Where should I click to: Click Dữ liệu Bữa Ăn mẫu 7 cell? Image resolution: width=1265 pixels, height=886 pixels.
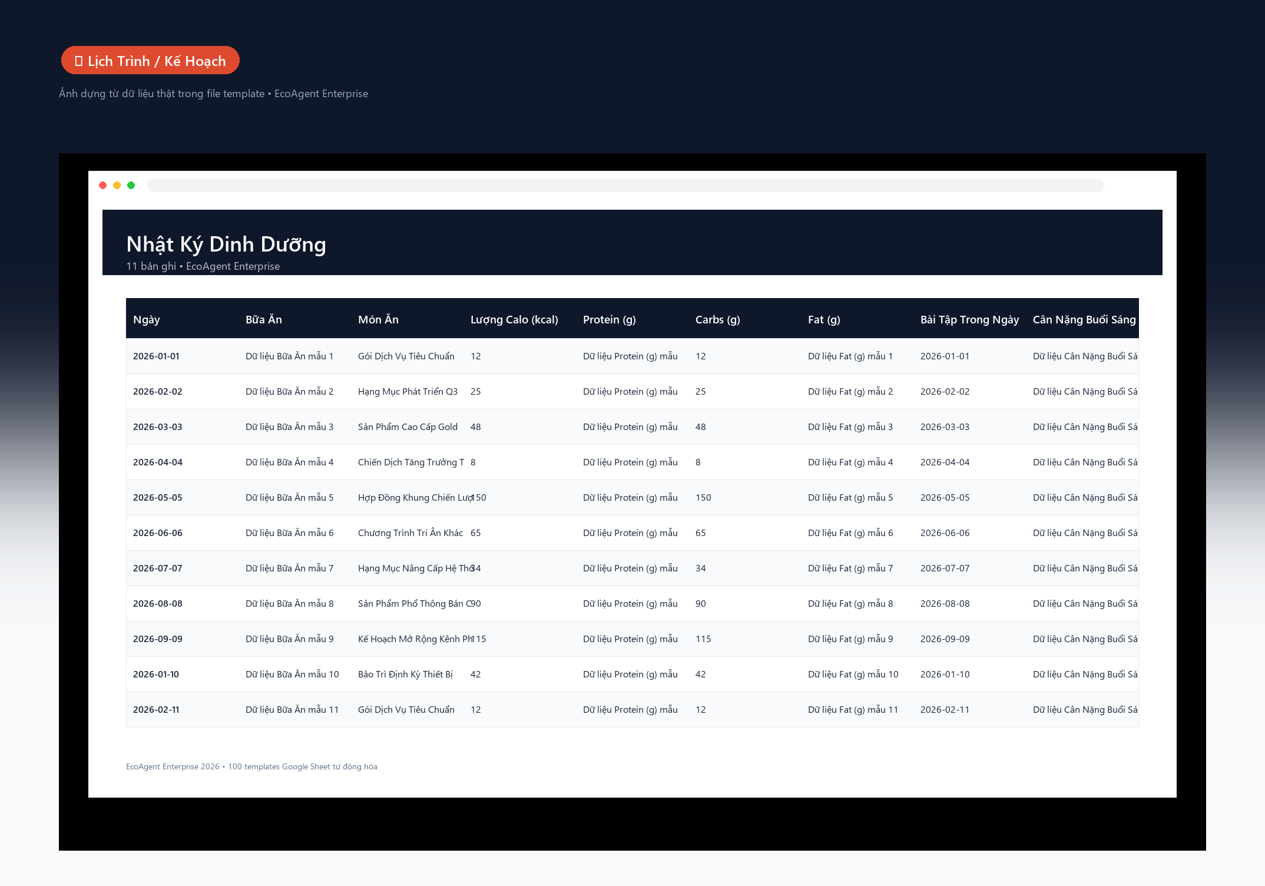(289, 568)
